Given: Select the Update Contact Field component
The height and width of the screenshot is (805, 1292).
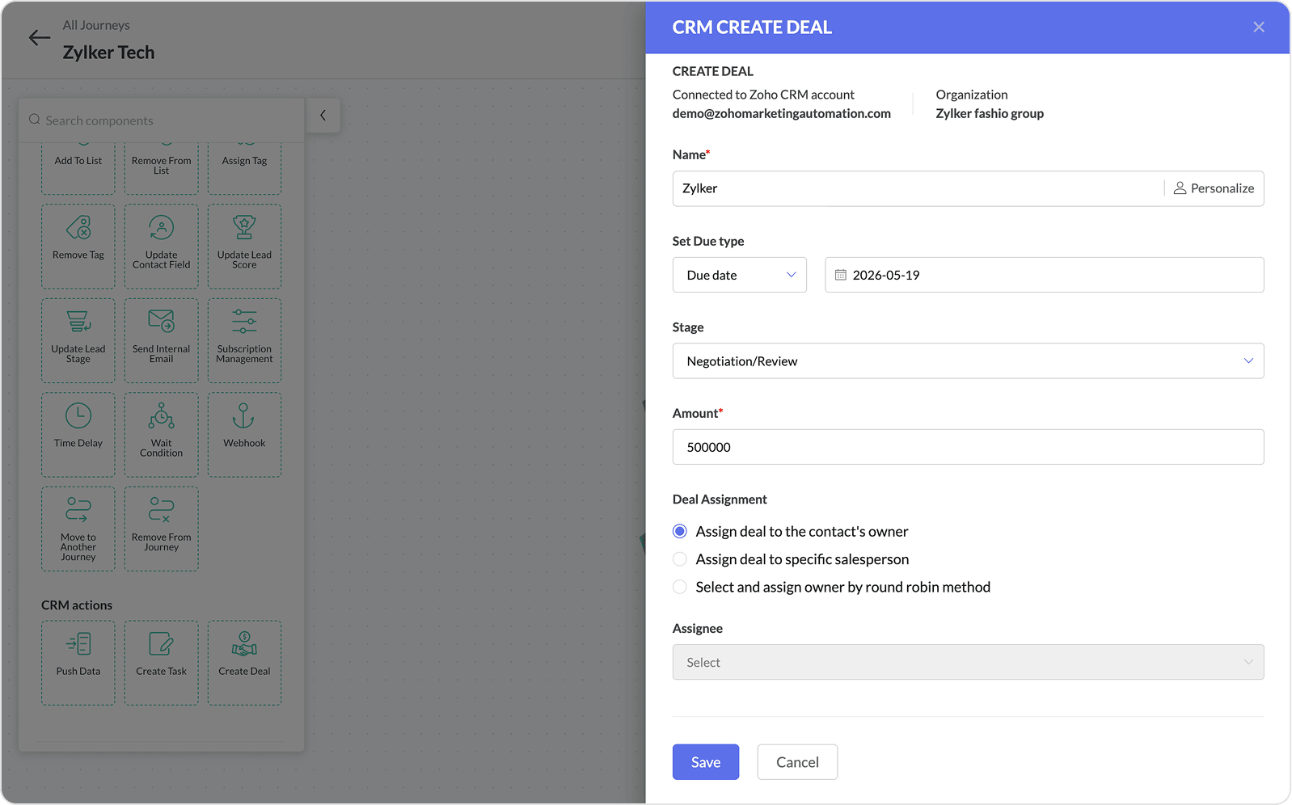Looking at the screenshot, I should 162,247.
